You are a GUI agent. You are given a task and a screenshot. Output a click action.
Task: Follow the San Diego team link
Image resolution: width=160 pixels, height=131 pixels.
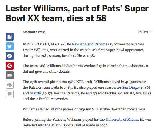(130, 88)
